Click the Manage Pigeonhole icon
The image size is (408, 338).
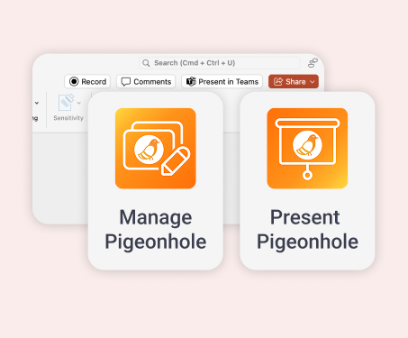tap(156, 149)
